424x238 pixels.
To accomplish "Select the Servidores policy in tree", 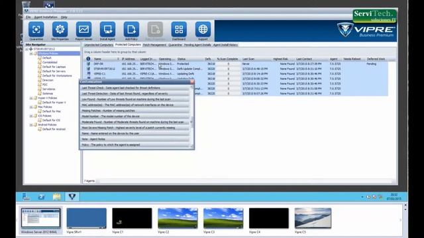I will click(48, 89).
